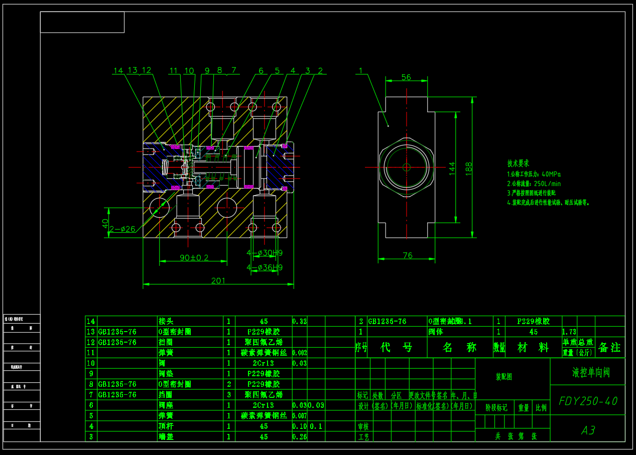
Task: Select the note "1.公称工作压力: 40MPa"
Action: click(x=534, y=174)
